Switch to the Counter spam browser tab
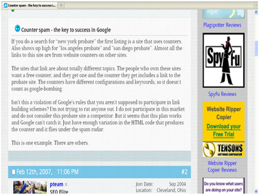 click(x=30, y=5)
